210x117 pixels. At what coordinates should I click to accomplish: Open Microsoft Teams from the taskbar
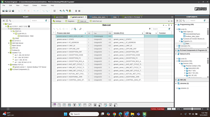(x=138, y=114)
